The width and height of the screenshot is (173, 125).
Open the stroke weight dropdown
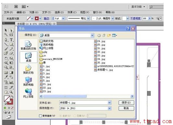(63, 18)
